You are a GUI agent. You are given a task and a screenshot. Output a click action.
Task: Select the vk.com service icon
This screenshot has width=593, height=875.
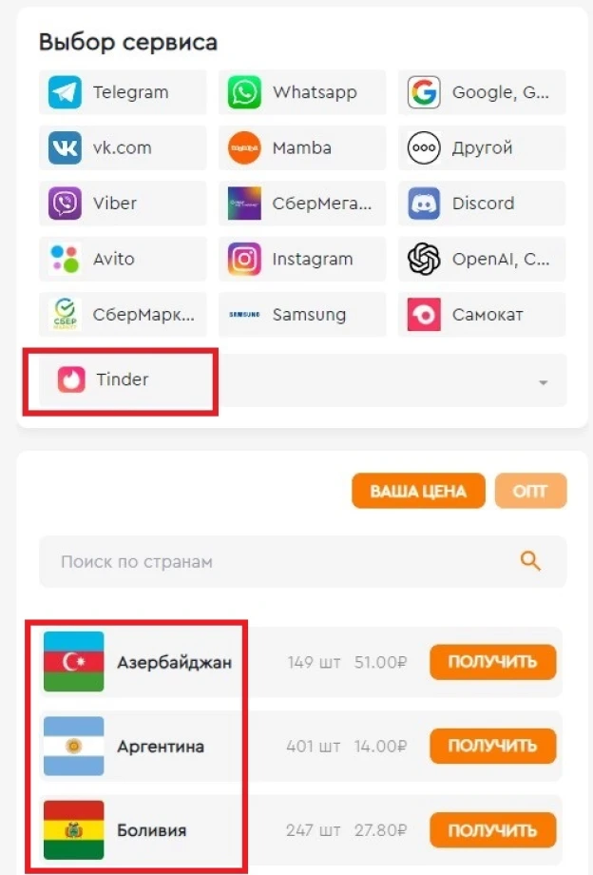click(65, 147)
